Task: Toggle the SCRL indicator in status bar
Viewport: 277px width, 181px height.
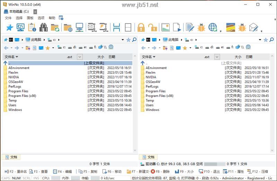Action: click(x=27, y=178)
